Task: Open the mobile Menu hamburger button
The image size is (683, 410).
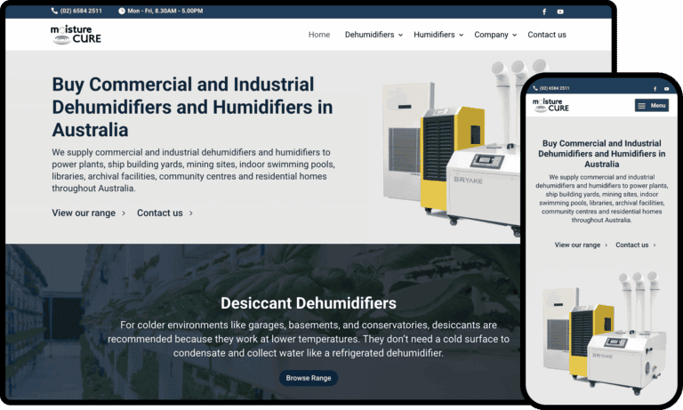Action: 652,106
